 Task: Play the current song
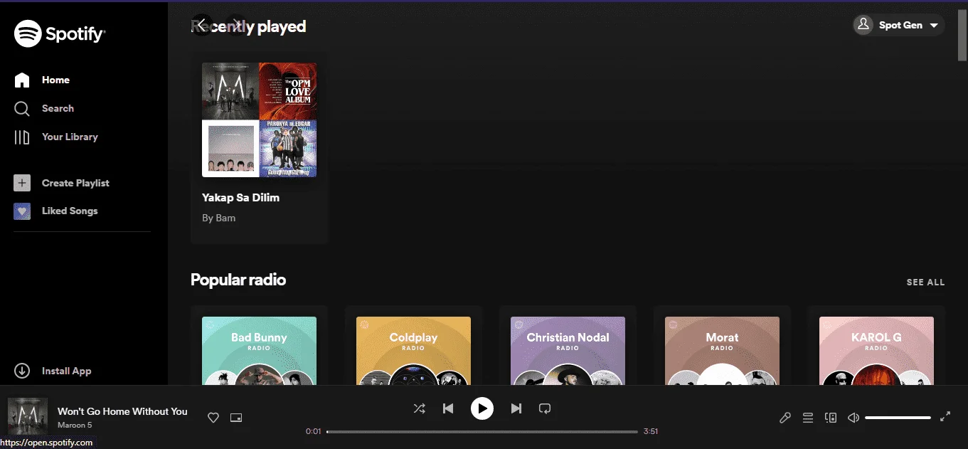[x=482, y=408]
